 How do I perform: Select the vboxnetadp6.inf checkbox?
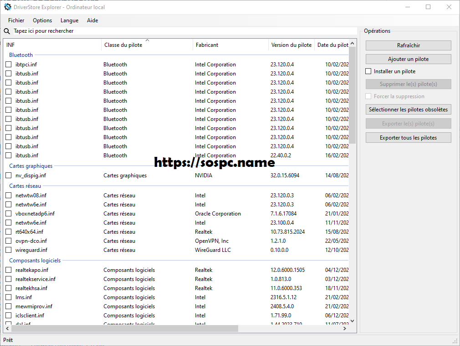[x=9, y=214]
